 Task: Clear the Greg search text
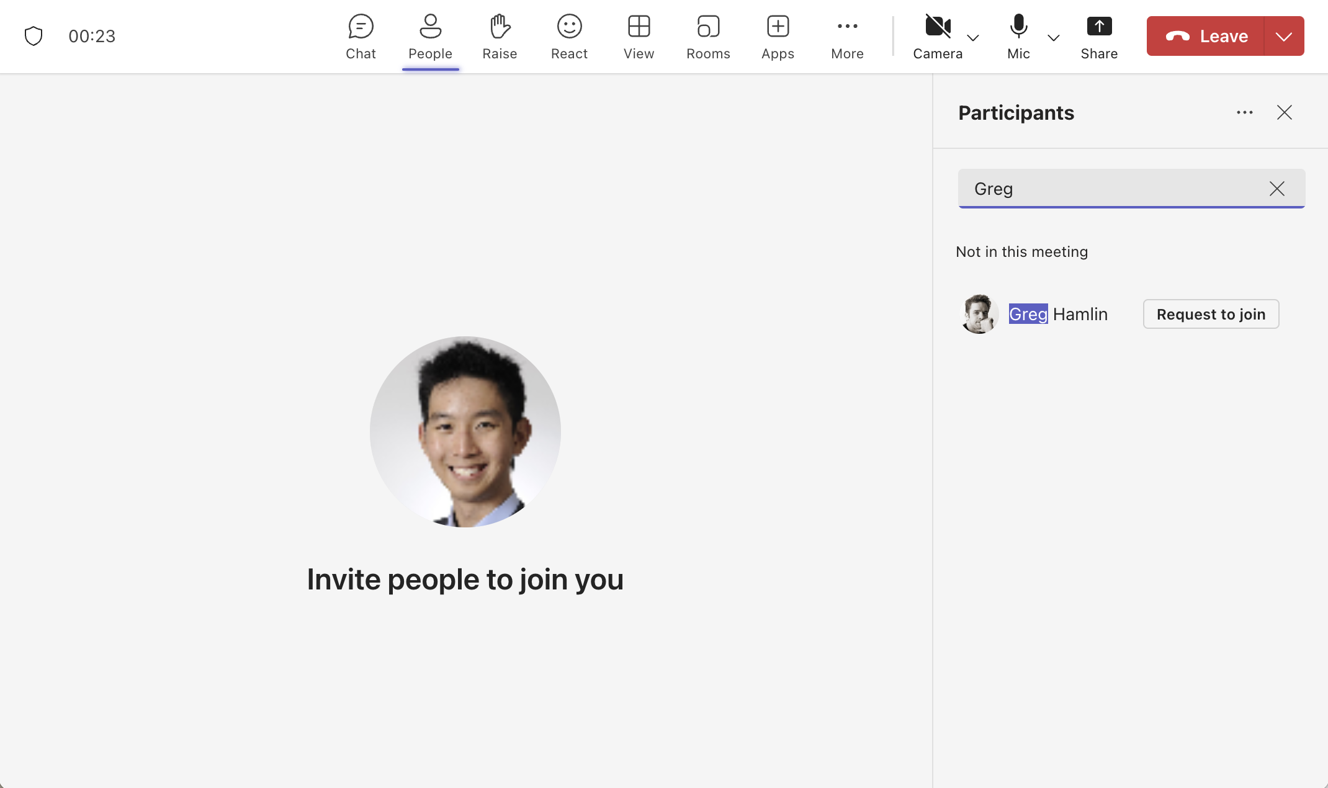point(1276,189)
